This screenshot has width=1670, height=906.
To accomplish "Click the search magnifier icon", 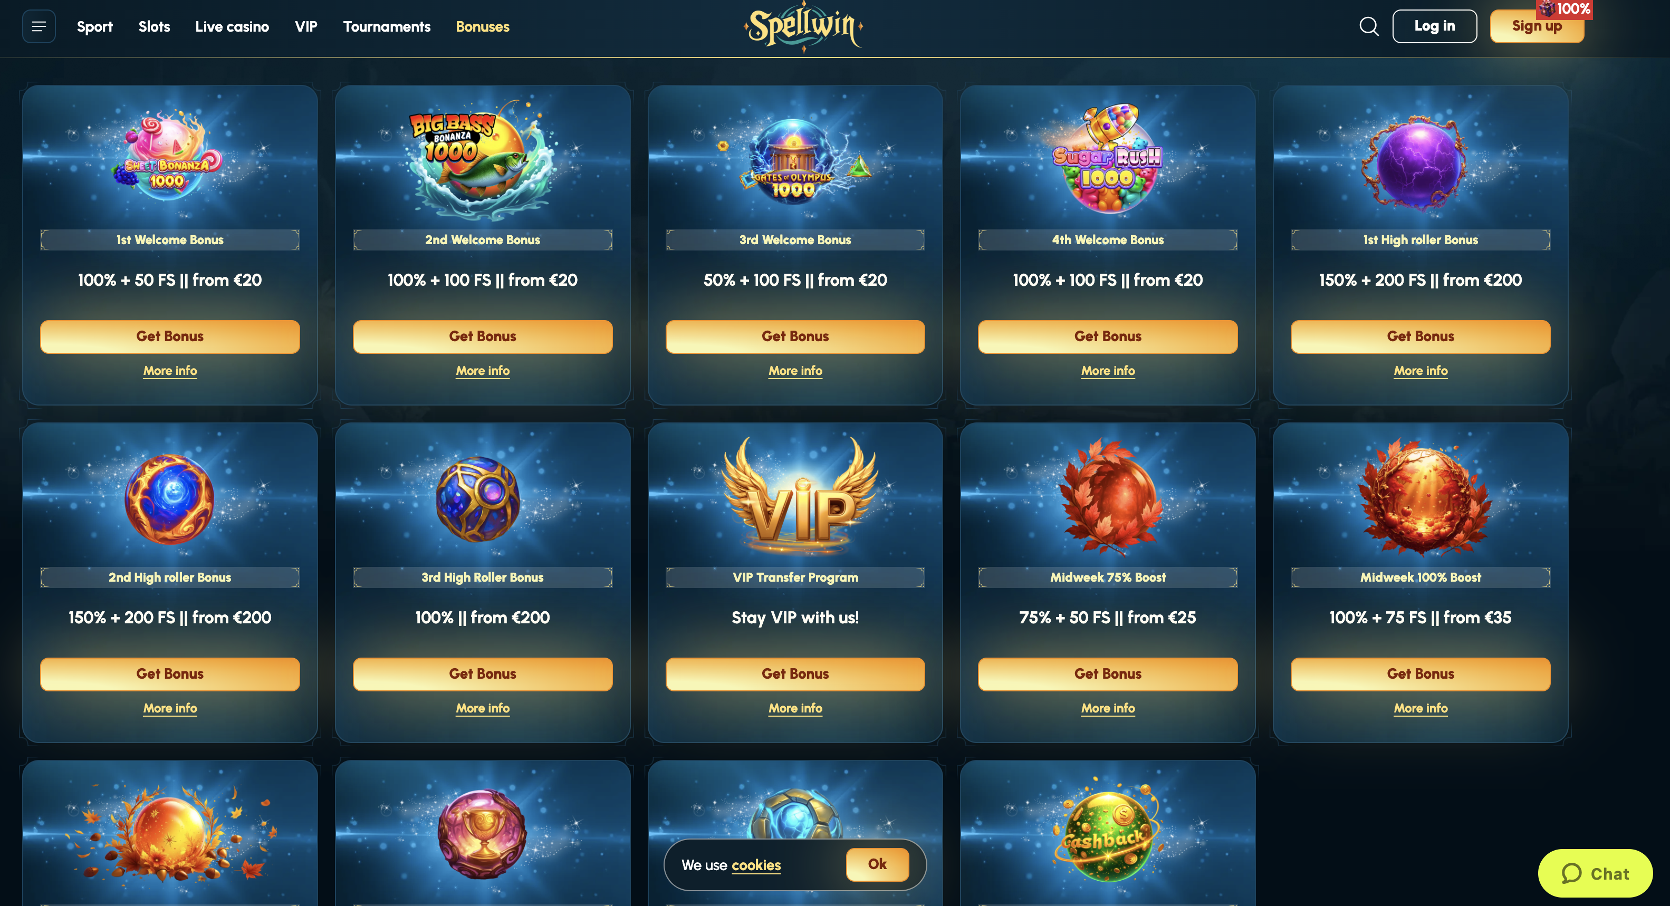I will point(1368,26).
